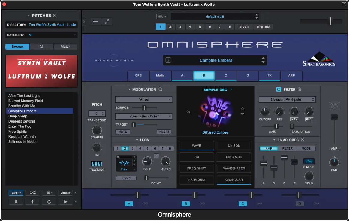
Task: Select the SYSTEM page button
Action: pos(263,26)
